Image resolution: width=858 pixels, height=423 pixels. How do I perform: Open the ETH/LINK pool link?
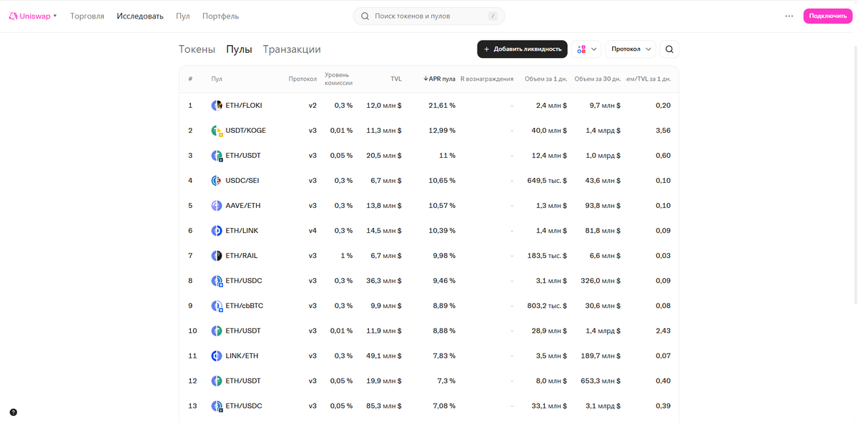[242, 231]
